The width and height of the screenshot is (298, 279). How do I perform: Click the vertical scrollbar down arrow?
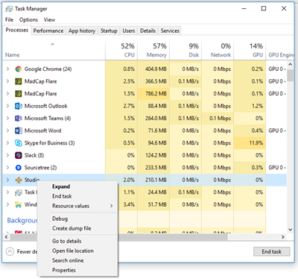290,230
